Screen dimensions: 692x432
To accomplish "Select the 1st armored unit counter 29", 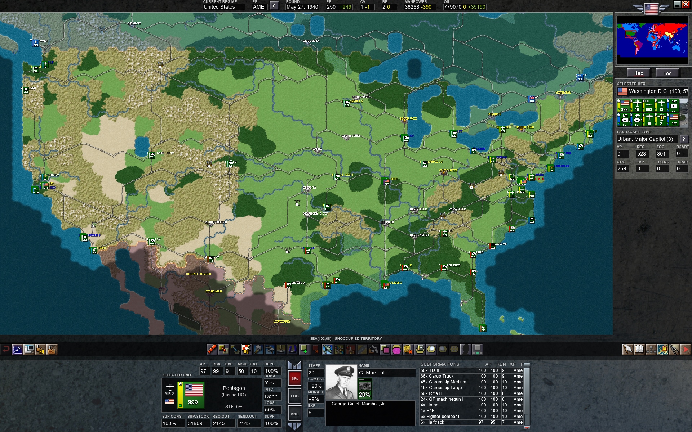I will 673,105.
